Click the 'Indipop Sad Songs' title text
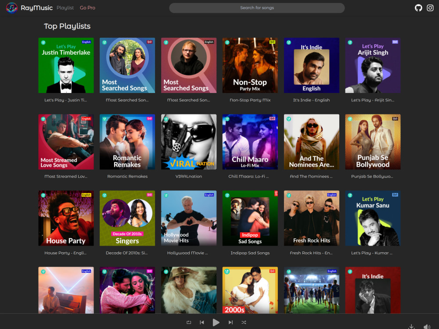The image size is (439, 329). tap(250, 253)
